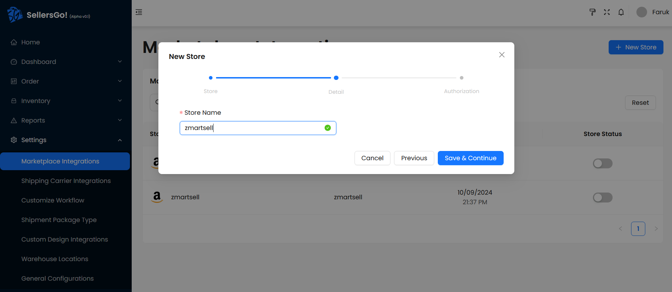
Task: Click the Previous button
Action: coord(414,158)
